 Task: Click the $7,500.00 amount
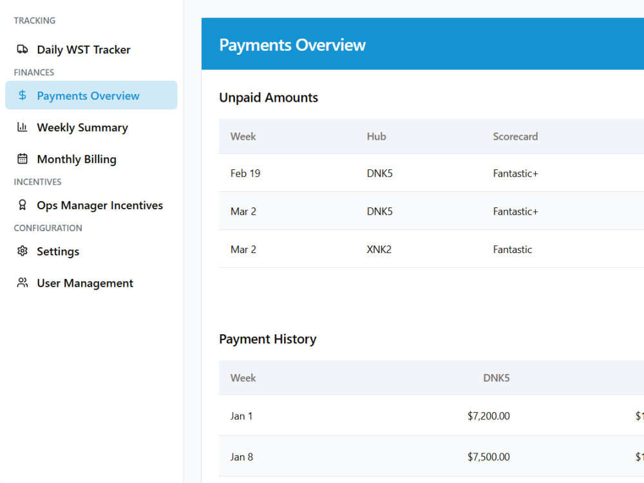pos(488,457)
